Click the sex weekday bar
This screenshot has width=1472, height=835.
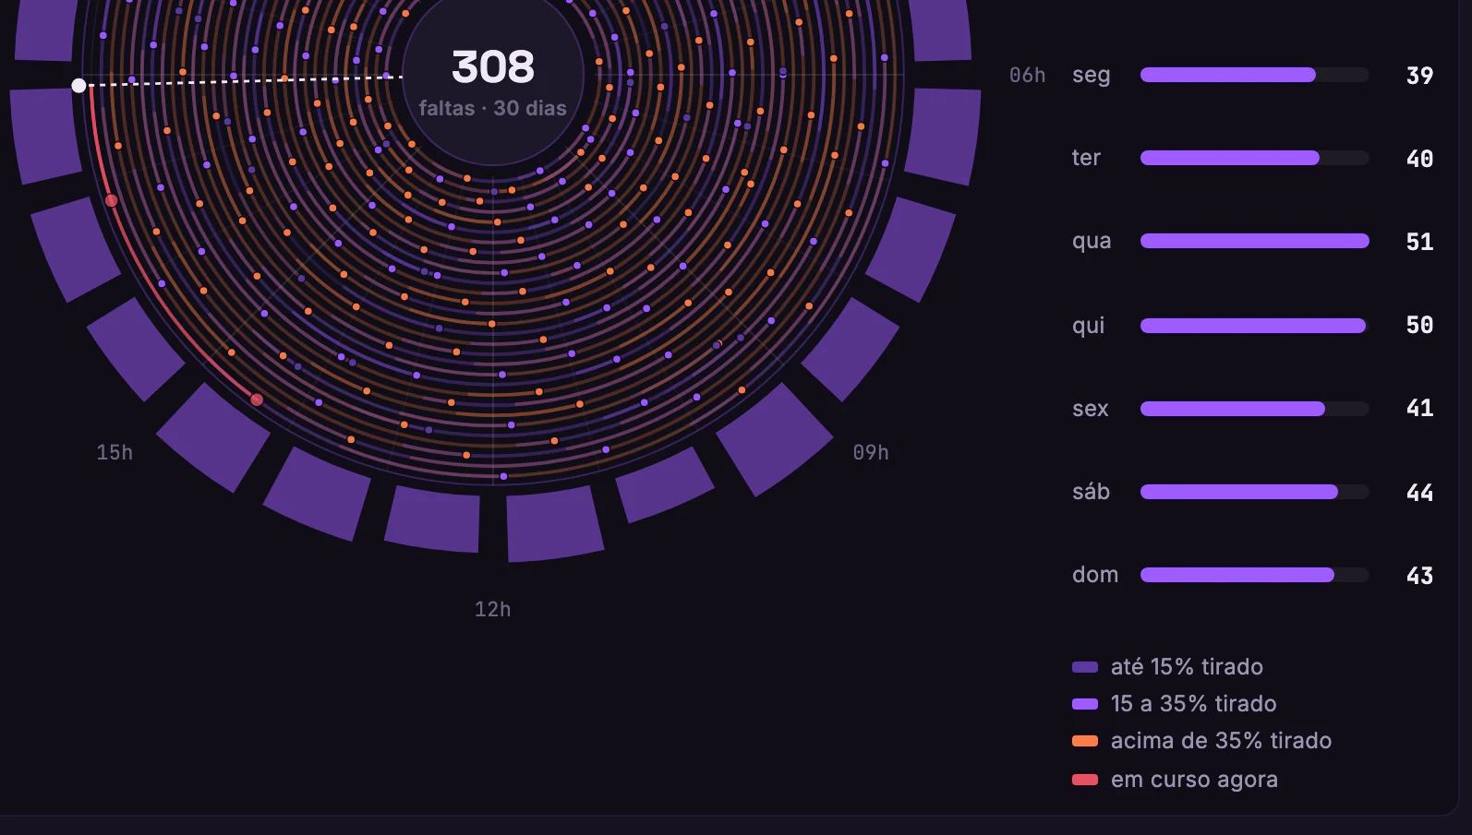(1254, 409)
